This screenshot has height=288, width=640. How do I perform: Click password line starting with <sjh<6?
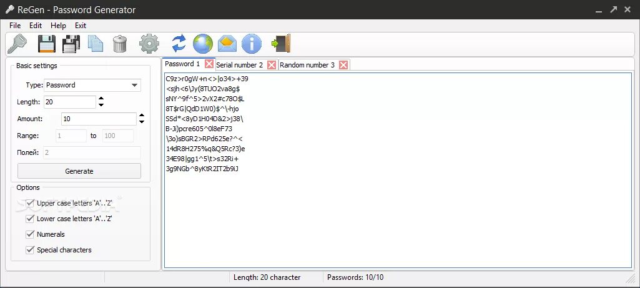point(203,89)
